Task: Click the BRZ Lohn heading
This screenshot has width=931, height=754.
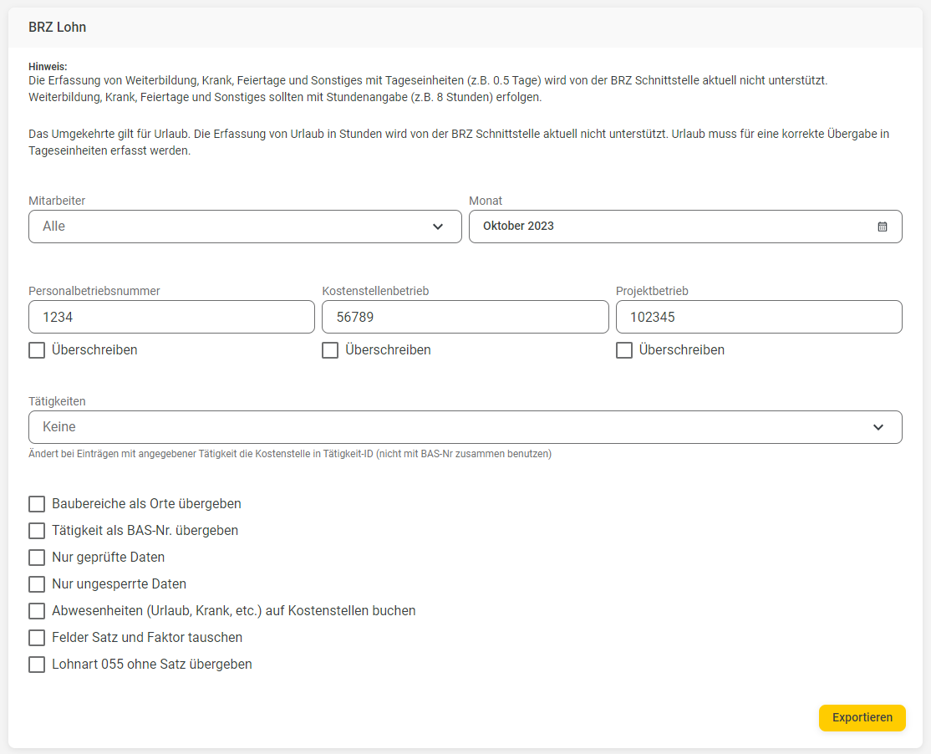Action: click(x=57, y=28)
